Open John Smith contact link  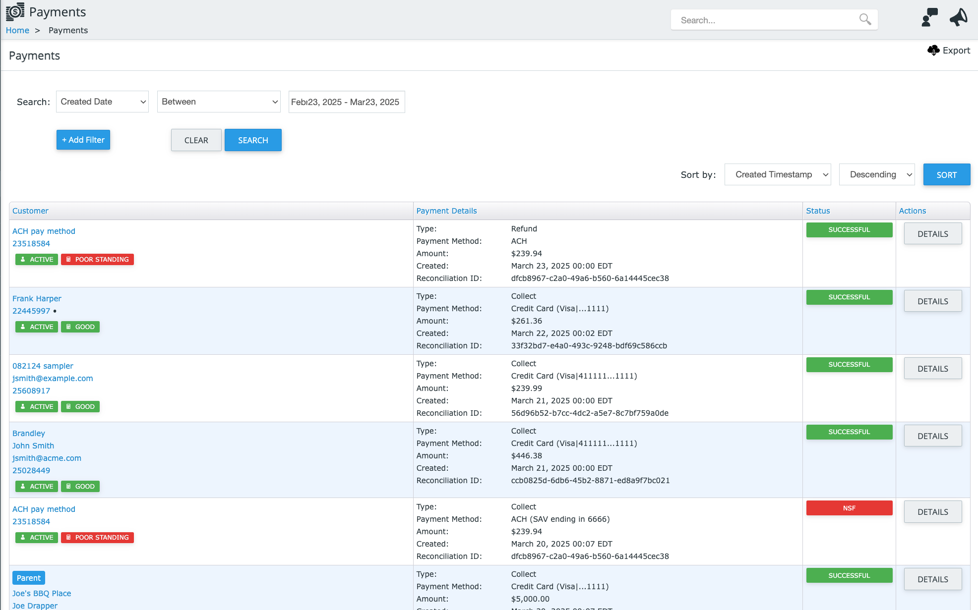point(33,445)
